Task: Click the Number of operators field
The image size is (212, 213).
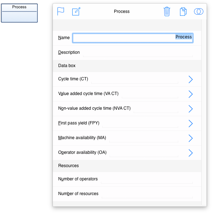Action: 147,180
